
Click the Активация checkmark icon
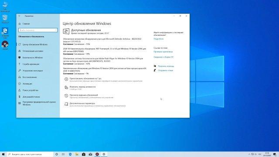pos(19,84)
